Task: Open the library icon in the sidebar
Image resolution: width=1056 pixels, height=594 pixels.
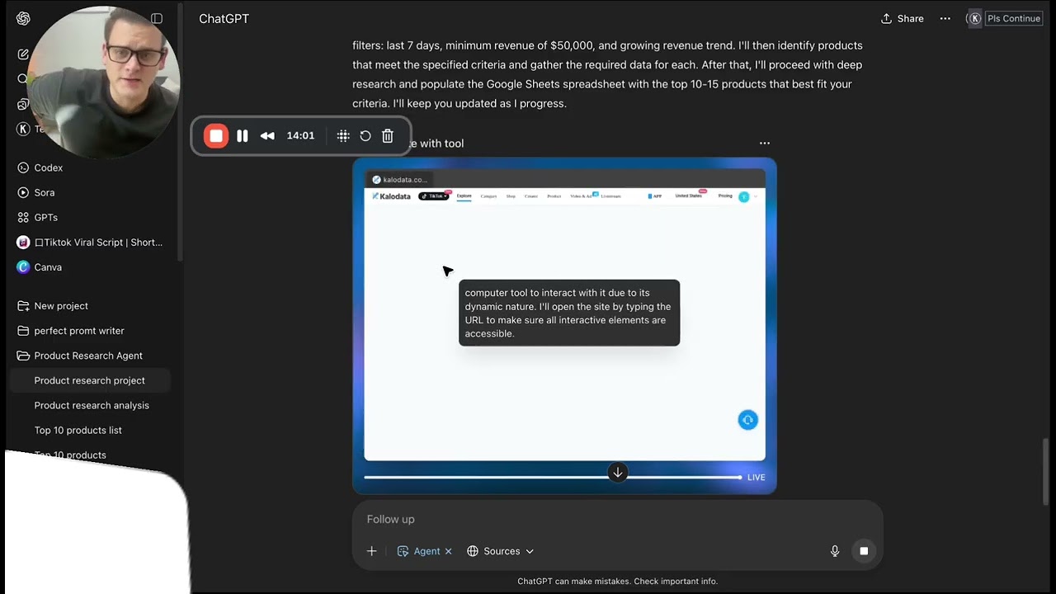Action: (x=23, y=104)
